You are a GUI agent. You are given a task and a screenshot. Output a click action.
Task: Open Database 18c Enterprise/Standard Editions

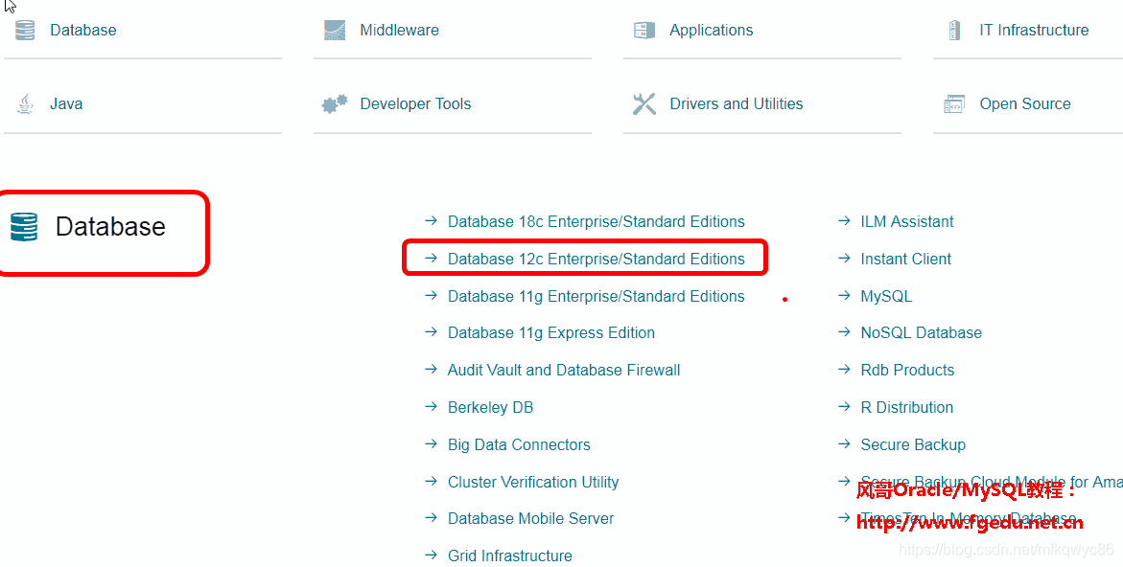click(x=596, y=221)
